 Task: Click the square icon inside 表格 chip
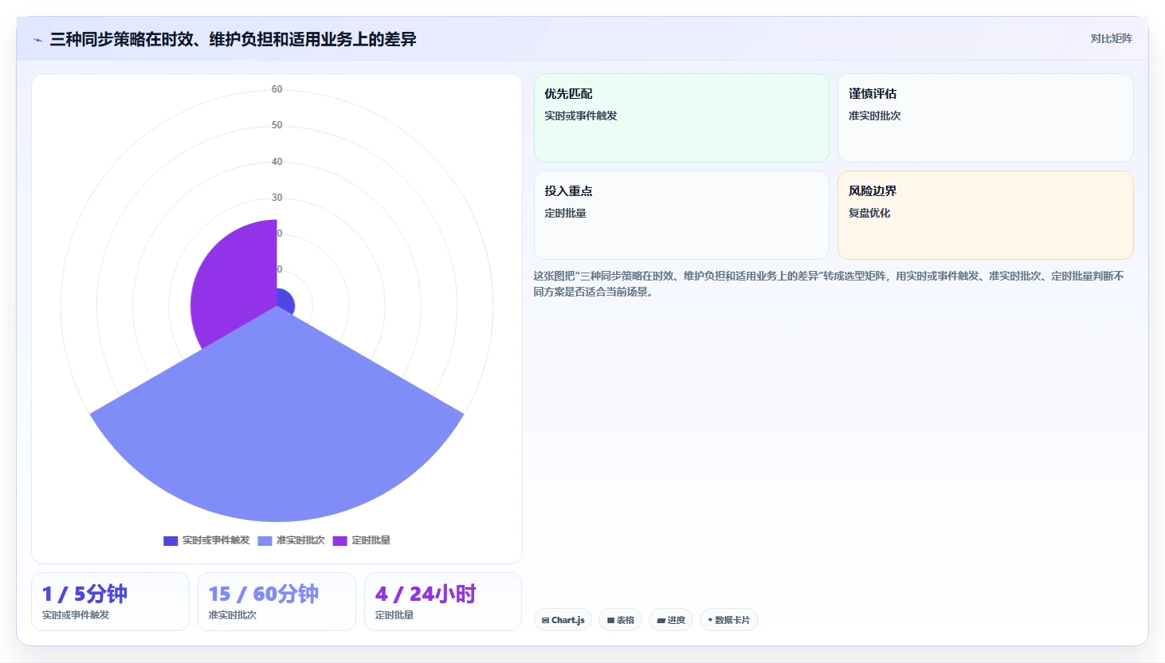click(611, 620)
